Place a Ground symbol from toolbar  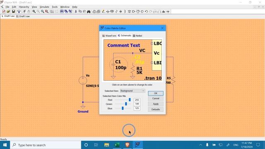pyautogui.click(x=108, y=12)
